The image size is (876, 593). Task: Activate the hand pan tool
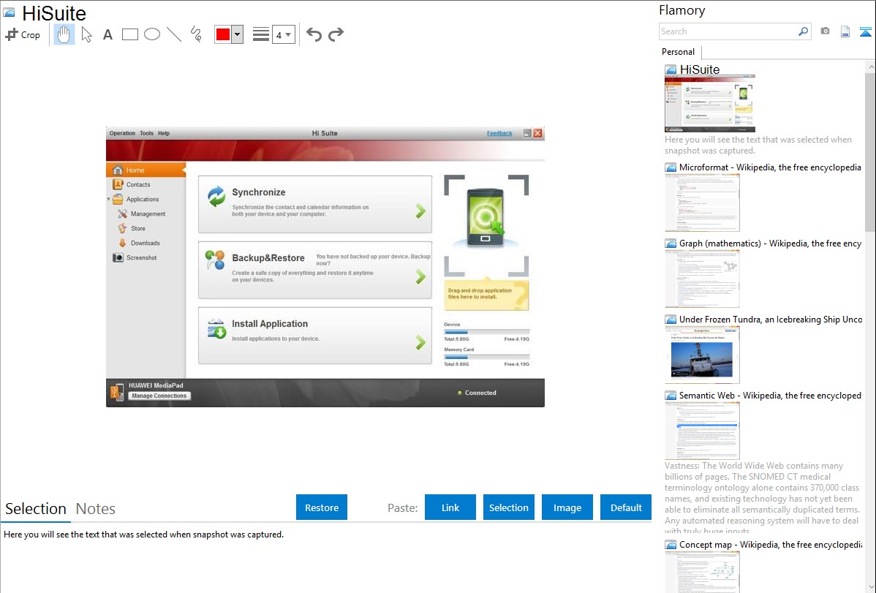click(64, 34)
